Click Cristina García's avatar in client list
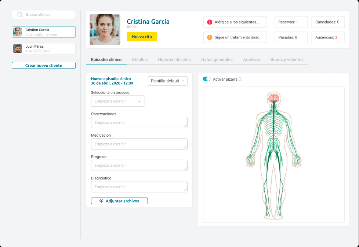The image size is (359, 247). (18, 32)
